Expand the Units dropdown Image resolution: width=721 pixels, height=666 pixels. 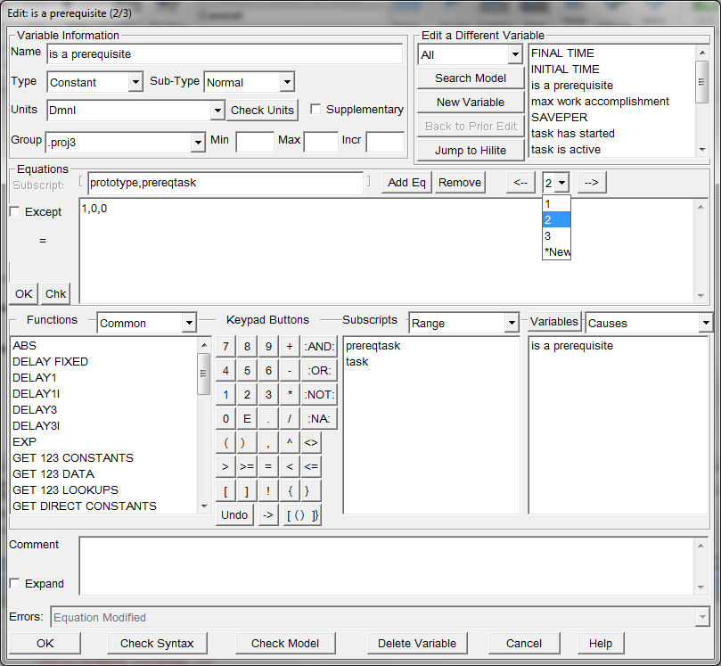click(x=217, y=111)
